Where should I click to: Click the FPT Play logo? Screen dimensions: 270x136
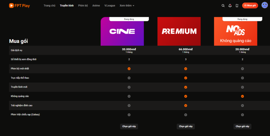(x=19, y=6)
